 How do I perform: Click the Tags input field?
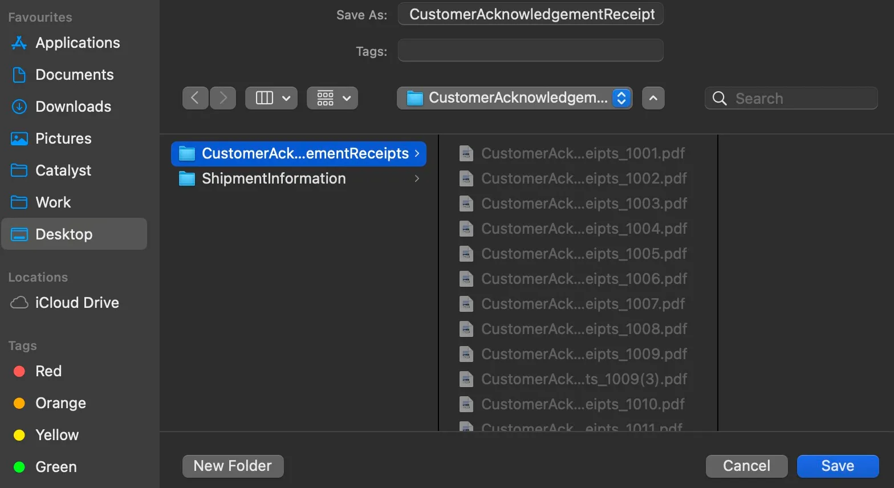(531, 50)
